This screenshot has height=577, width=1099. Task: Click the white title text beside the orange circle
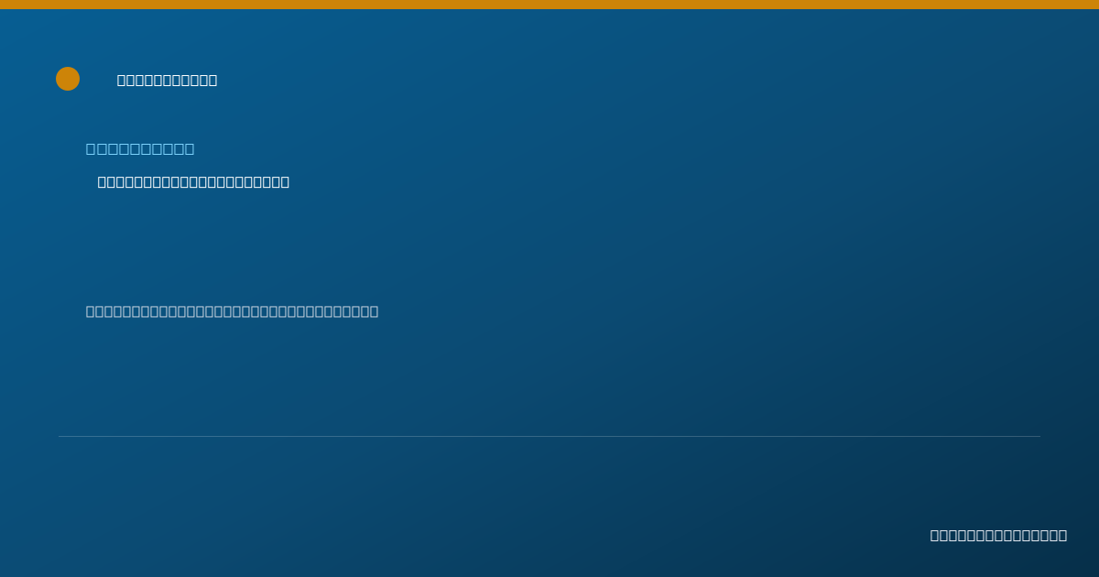click(x=167, y=80)
